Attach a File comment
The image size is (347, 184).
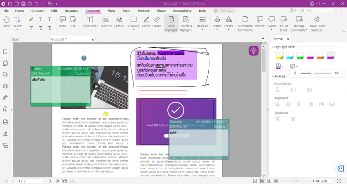click(73, 22)
